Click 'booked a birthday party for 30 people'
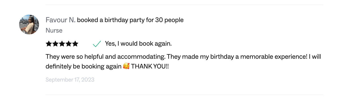Viewport: 345px width, 99px height. (x=130, y=20)
